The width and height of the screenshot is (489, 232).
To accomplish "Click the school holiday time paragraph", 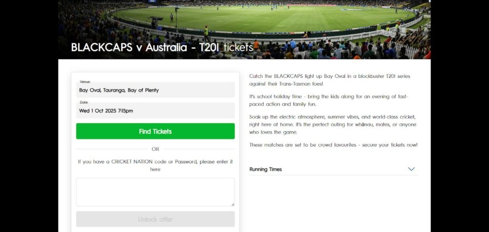I will pos(329,100).
